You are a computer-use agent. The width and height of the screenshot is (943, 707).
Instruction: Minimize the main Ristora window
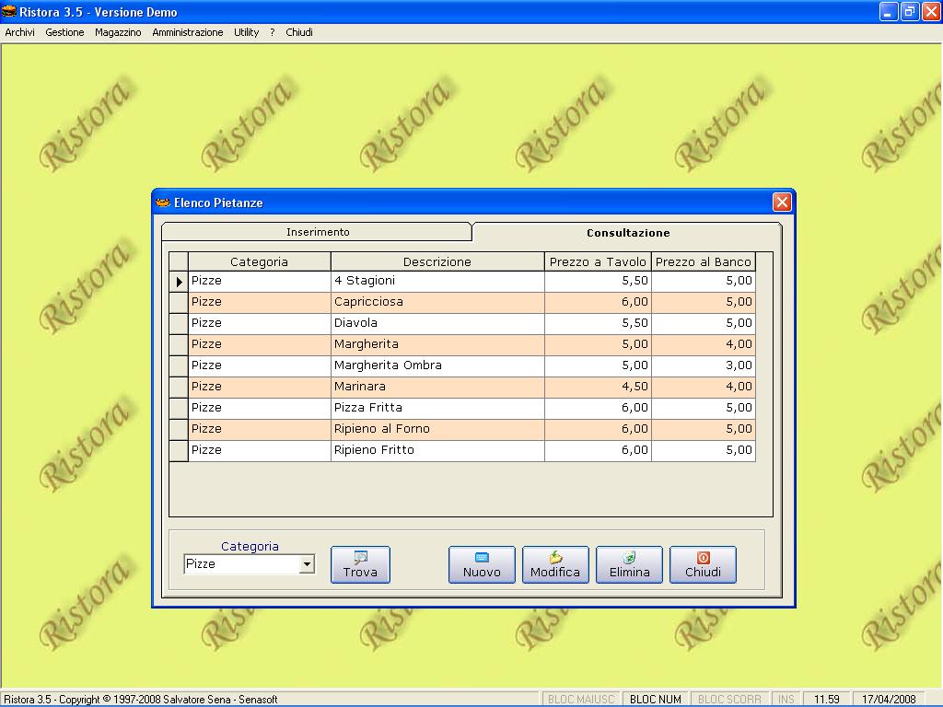point(889,11)
